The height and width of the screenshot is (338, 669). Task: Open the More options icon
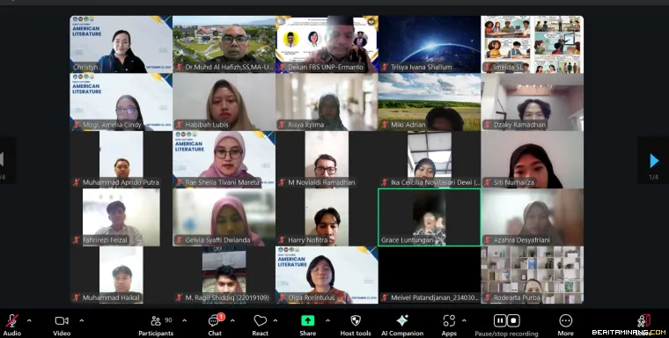(x=565, y=320)
